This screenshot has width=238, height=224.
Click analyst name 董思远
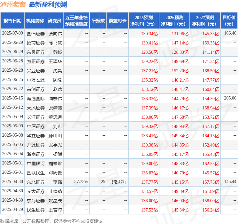click(55, 117)
